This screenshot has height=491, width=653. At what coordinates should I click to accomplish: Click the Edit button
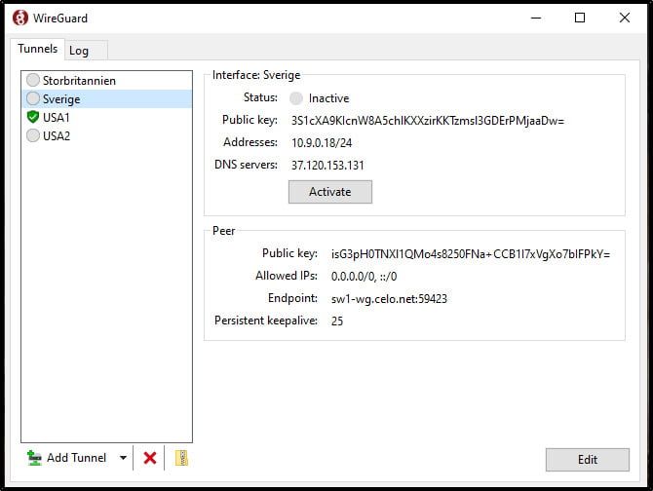click(588, 460)
